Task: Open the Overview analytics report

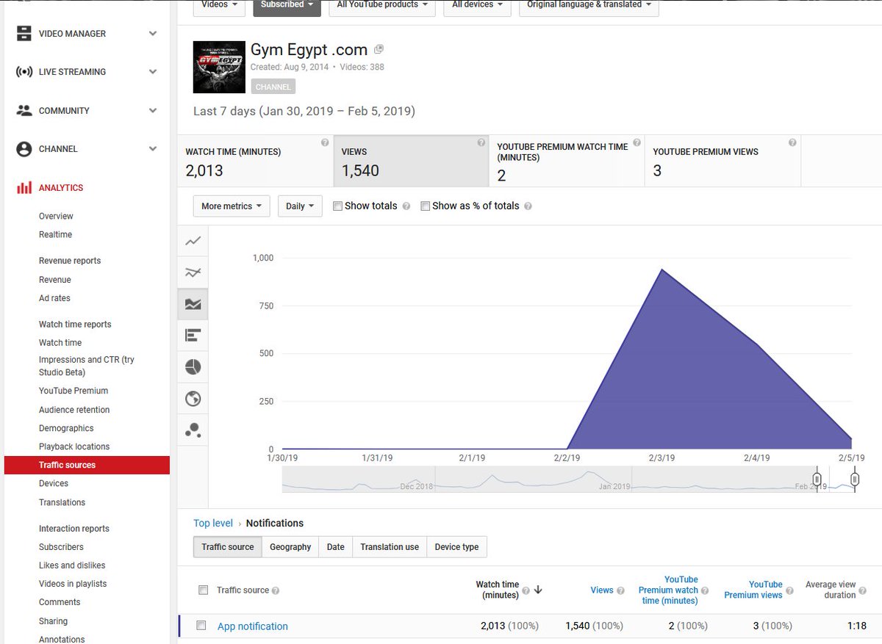Action: click(56, 217)
